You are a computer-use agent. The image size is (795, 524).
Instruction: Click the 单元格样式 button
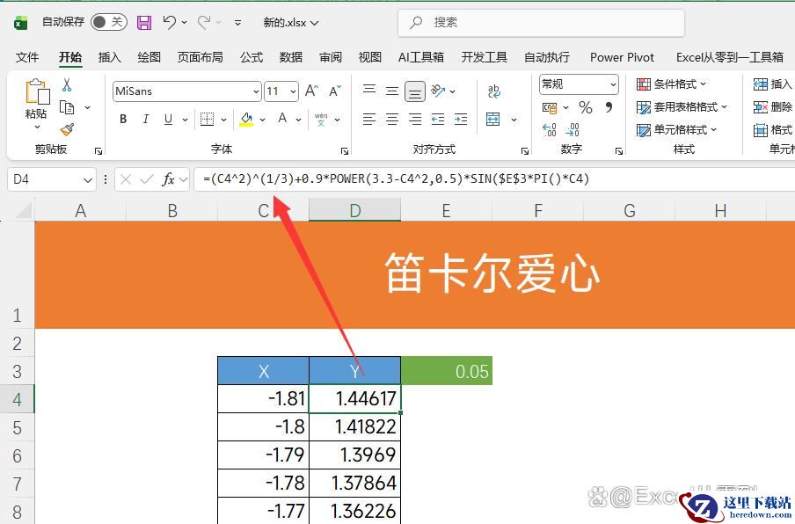(677, 130)
